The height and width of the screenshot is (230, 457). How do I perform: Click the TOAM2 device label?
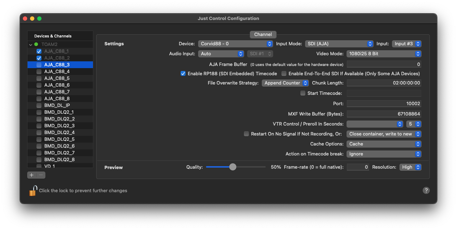click(49, 45)
